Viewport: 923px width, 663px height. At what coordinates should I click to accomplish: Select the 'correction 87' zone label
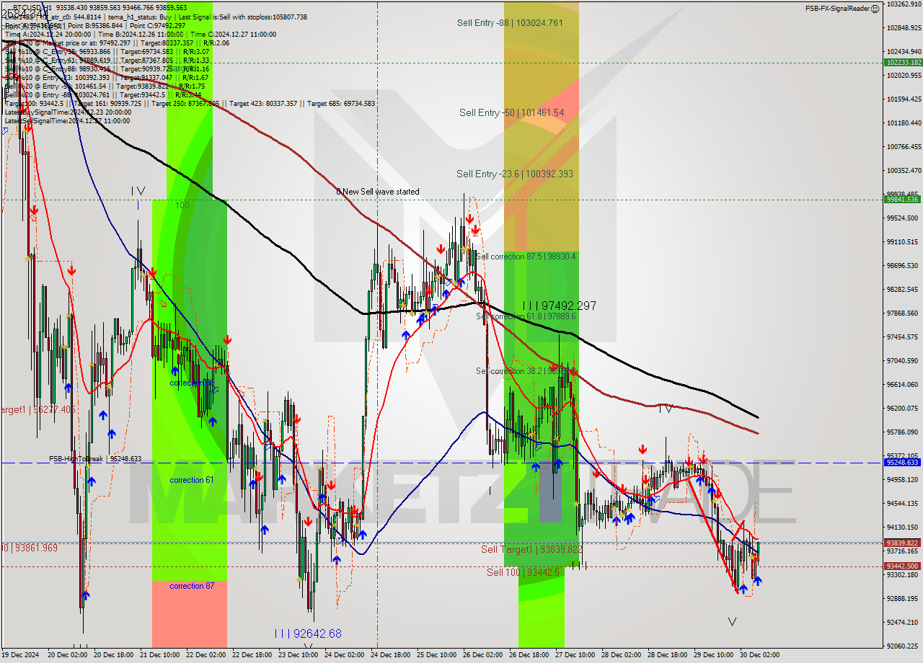click(x=192, y=586)
